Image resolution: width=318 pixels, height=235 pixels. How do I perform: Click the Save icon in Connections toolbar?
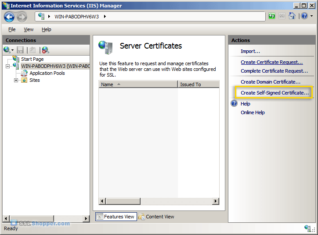[20, 50]
